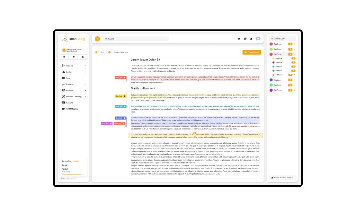The height and width of the screenshot is (216, 356).
Task: Click trash icon on the purple SubCode tag
Action: [x=111, y=124]
